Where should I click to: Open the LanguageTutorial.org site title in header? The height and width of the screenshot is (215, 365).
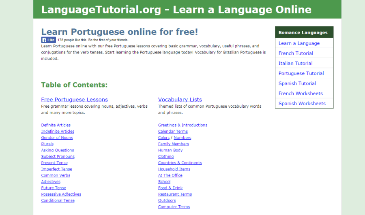click(176, 10)
